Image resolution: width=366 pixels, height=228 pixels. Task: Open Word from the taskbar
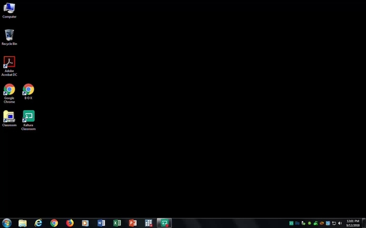101,223
